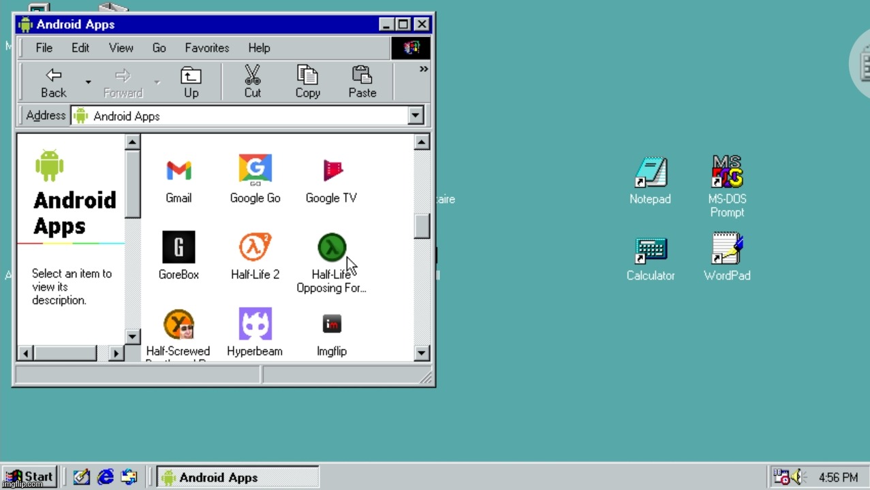
Task: Click the "Select an item to view its description." text
Action: [x=72, y=287]
